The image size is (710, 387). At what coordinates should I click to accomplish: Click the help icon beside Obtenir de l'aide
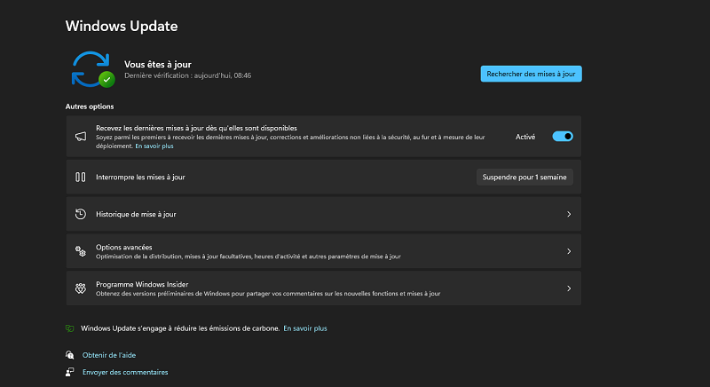click(70, 355)
